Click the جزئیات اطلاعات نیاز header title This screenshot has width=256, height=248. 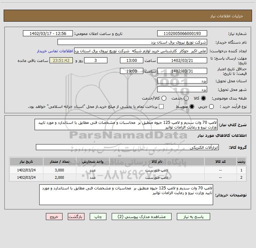(227, 16)
